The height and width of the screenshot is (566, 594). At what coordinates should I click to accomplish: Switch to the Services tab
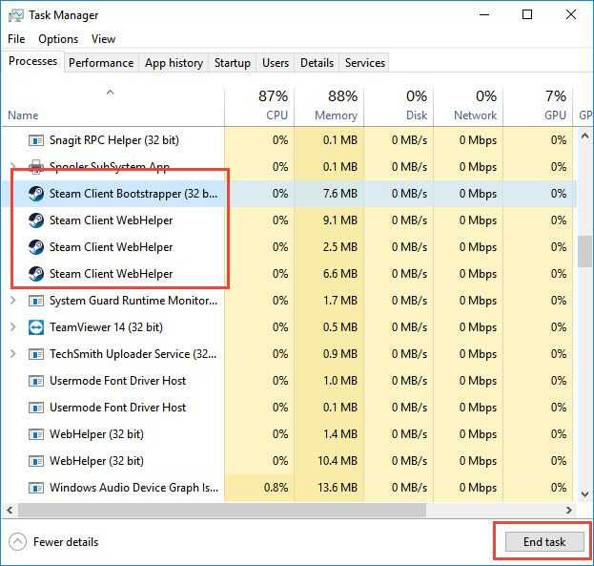pyautogui.click(x=365, y=63)
